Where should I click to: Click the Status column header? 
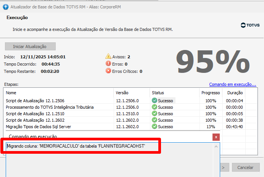[175, 93]
